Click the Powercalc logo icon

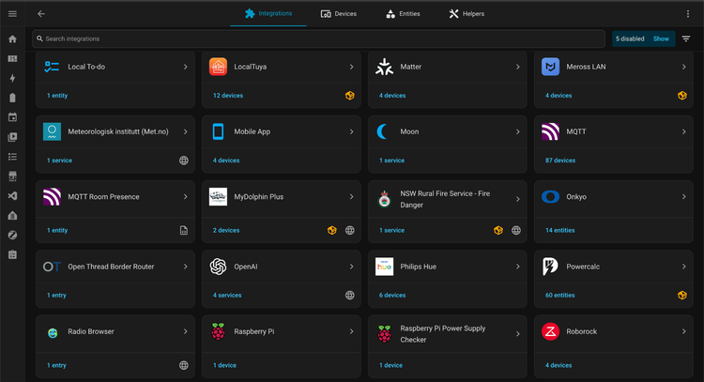[x=550, y=267]
